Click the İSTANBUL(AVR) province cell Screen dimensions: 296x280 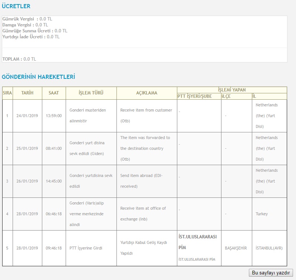pos(269,248)
